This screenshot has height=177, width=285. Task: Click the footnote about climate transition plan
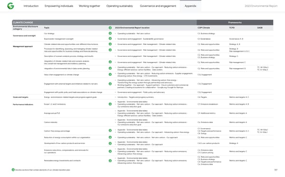(43, 170)
